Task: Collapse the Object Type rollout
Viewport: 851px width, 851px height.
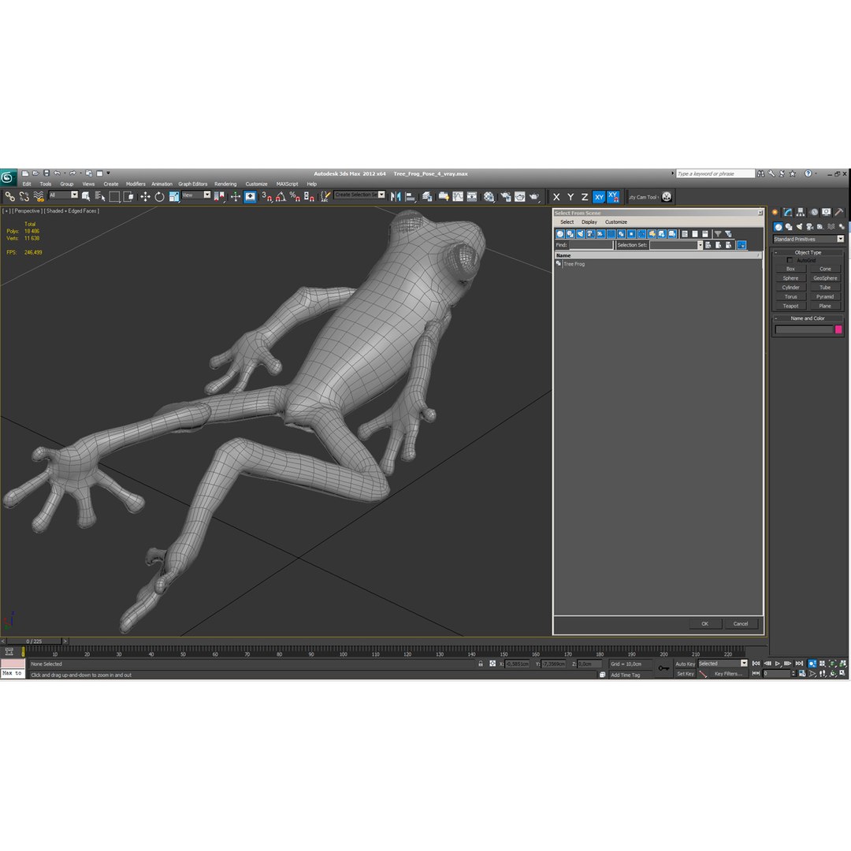Action: [808, 252]
